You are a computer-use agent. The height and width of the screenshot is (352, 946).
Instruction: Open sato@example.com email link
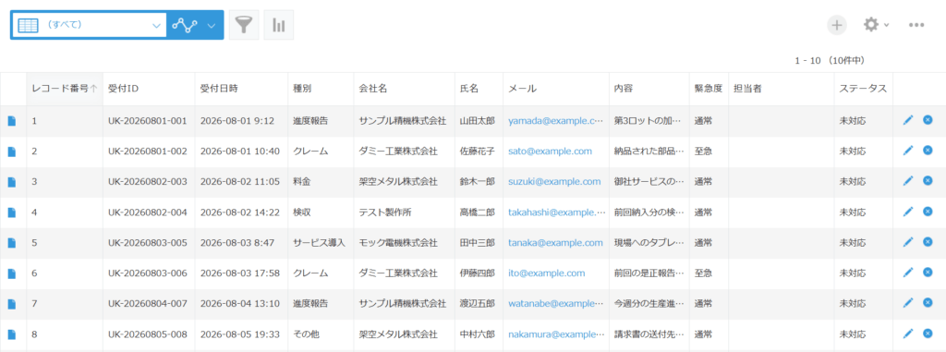tap(550, 151)
